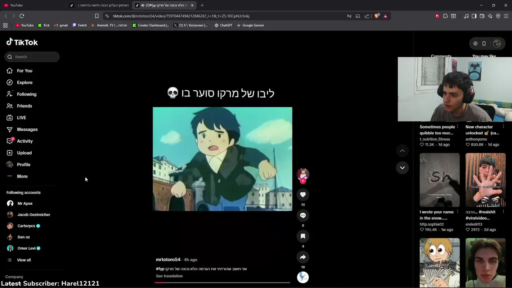The image size is (512, 288).
Task: Open the spinning sound disc icon
Action: click(303, 277)
